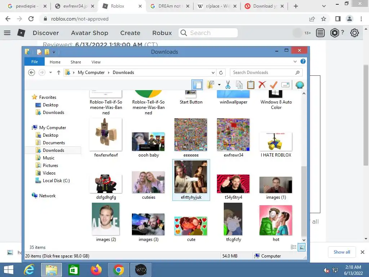Open Music folder in navigation tree

(x=49, y=158)
